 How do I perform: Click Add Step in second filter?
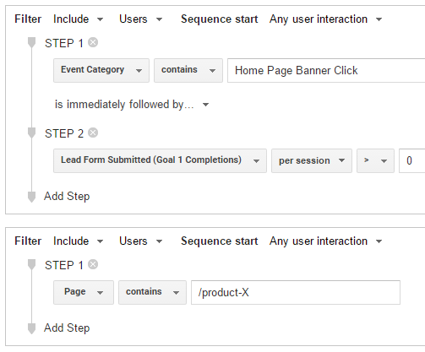[x=67, y=328]
